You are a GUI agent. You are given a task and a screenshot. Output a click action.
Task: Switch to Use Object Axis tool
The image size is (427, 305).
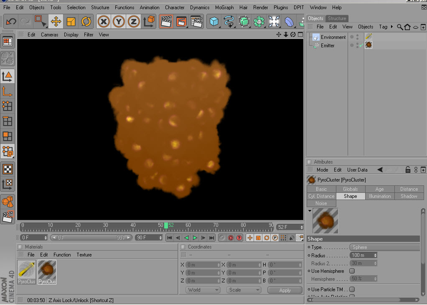click(x=8, y=91)
